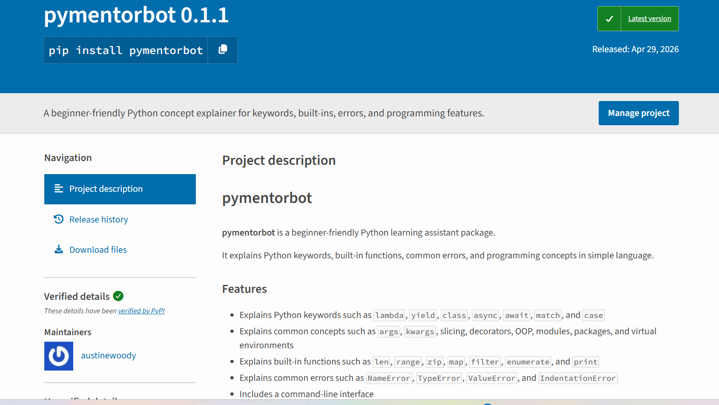Viewport: 719px width, 405px height.
Task: Click the green Verified details check badge
Action: coord(118,296)
